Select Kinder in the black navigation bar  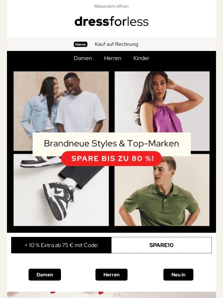tap(141, 58)
